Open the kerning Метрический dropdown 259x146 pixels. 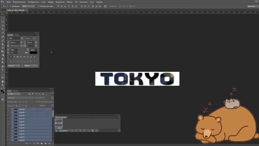point(21,46)
